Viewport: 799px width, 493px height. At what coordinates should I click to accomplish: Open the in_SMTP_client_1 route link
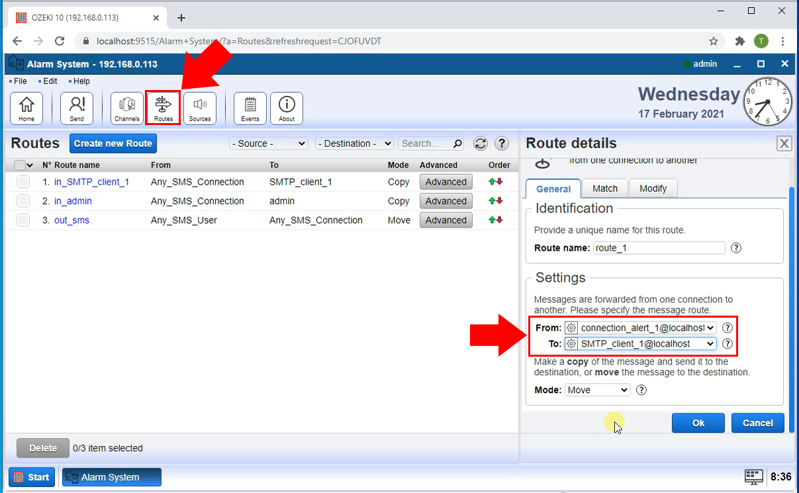tap(91, 182)
